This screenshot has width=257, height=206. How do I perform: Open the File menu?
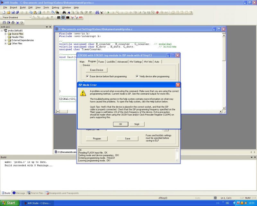pos(5,7)
